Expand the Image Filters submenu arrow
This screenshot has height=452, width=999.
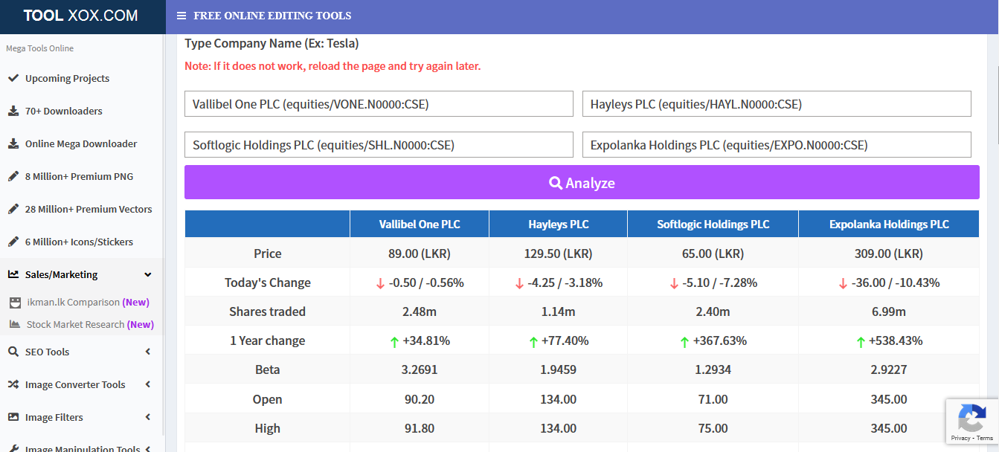(147, 417)
